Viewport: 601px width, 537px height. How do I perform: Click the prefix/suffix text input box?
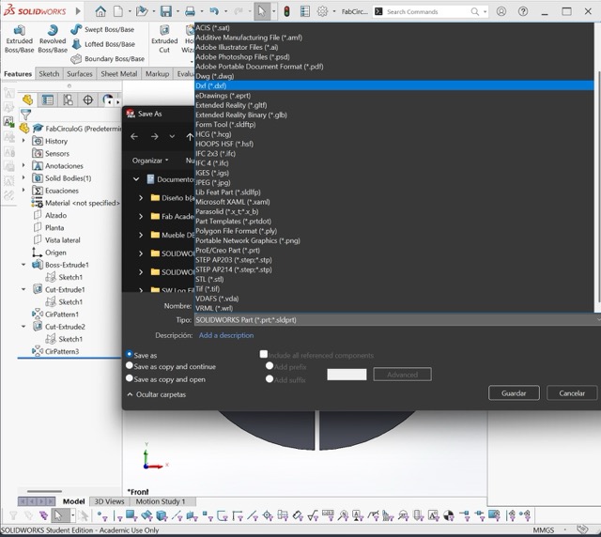pyautogui.click(x=347, y=375)
